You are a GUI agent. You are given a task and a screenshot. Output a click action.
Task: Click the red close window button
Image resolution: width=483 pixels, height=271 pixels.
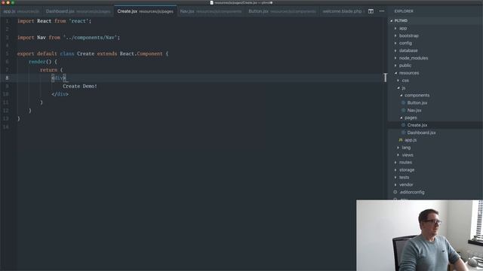tap(3, 2)
